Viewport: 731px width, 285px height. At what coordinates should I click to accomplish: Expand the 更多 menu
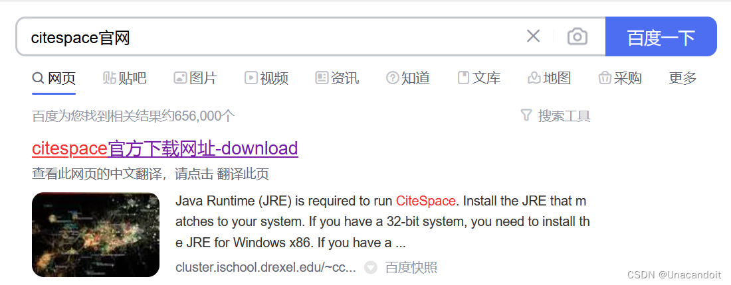[x=682, y=78]
